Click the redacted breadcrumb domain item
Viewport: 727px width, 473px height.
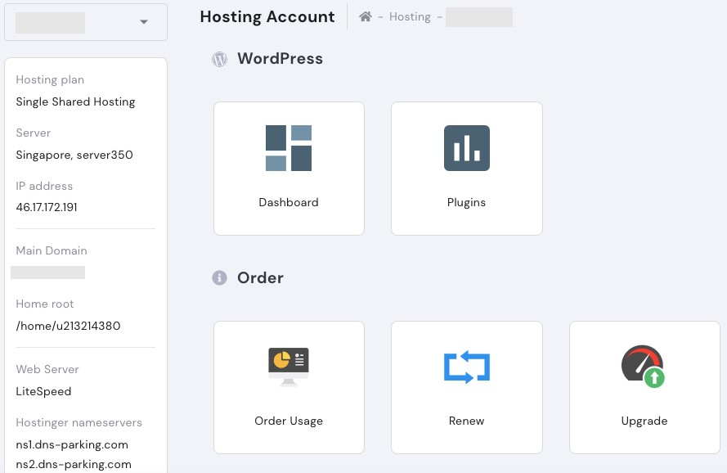point(479,17)
